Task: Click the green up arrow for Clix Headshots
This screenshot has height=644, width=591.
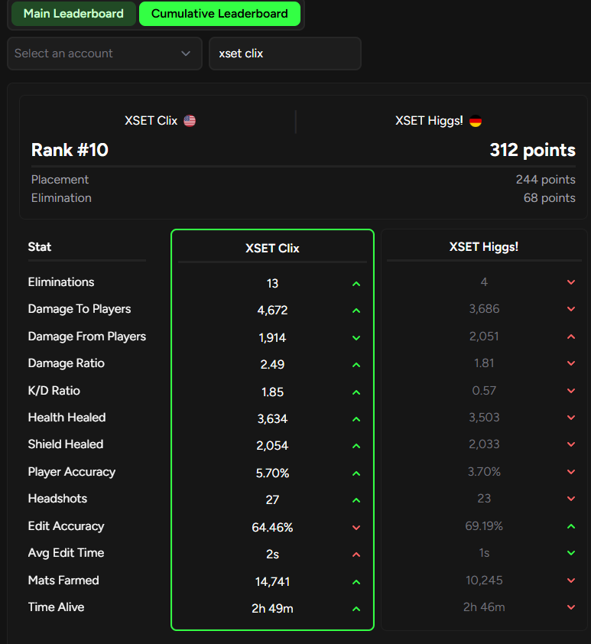Action: (356, 500)
